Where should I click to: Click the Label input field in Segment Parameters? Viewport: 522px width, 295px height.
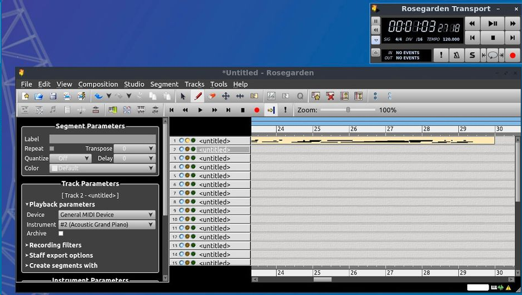102,139
